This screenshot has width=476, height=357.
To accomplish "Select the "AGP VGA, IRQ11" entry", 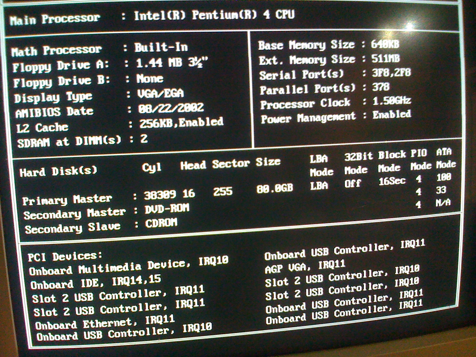I will coord(305,266).
